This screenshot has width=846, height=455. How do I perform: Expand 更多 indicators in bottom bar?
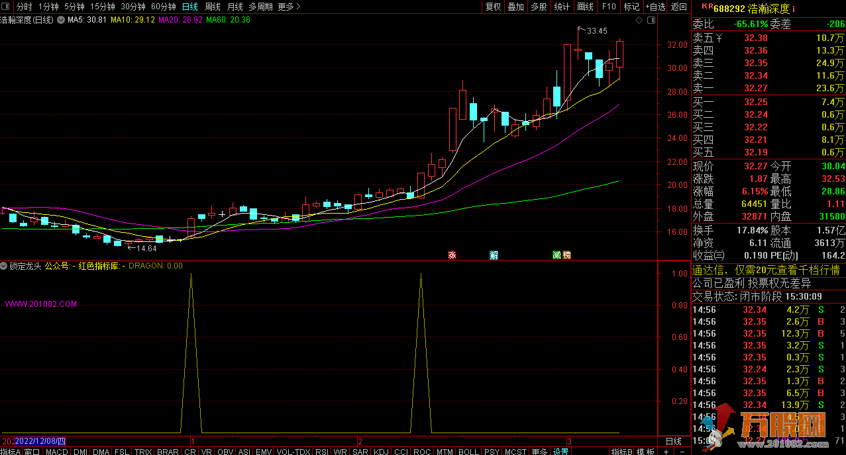click(539, 452)
